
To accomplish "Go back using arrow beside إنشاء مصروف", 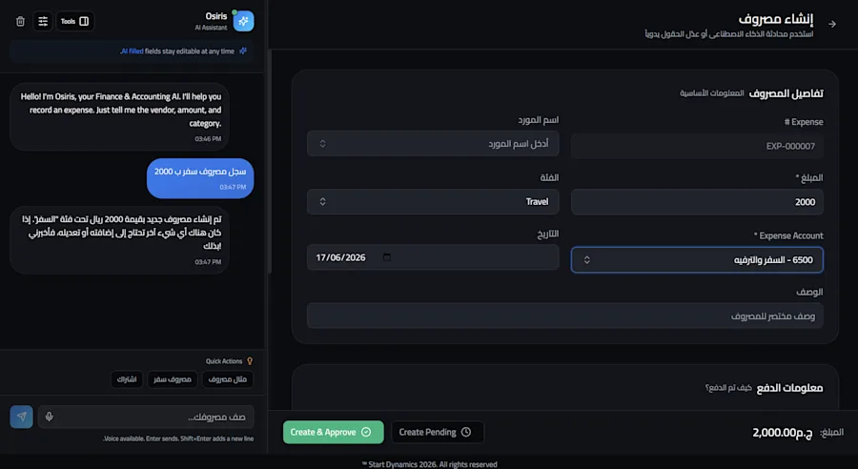I will 832,24.
